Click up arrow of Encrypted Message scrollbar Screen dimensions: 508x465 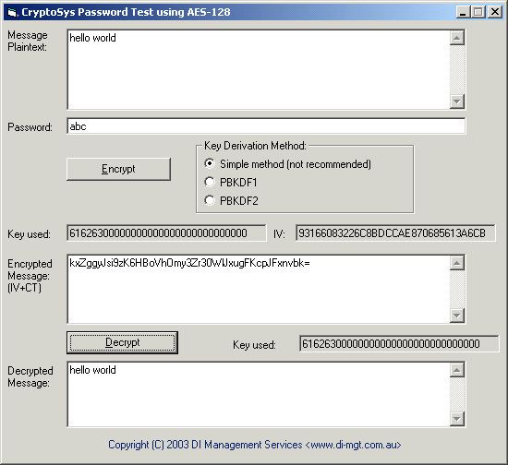[457, 263]
